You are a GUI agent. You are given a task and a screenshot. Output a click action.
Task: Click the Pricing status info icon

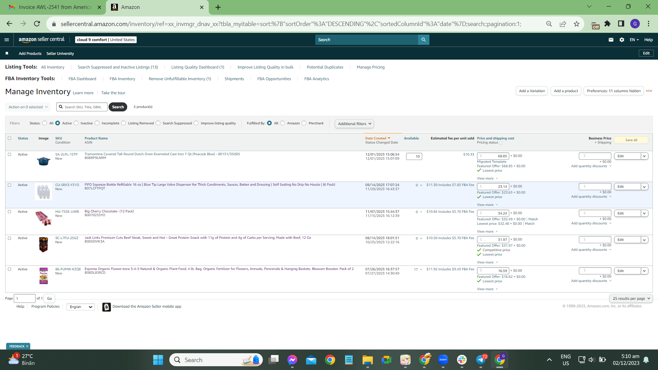[x=501, y=143]
